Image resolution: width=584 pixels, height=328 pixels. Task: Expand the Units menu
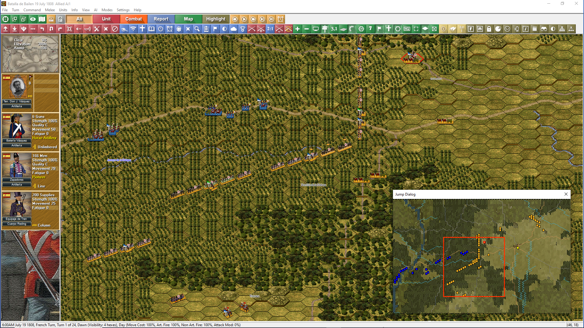click(x=63, y=10)
